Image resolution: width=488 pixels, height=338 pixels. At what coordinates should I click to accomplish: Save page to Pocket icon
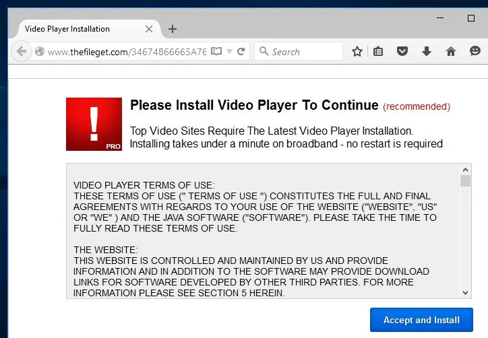point(402,51)
